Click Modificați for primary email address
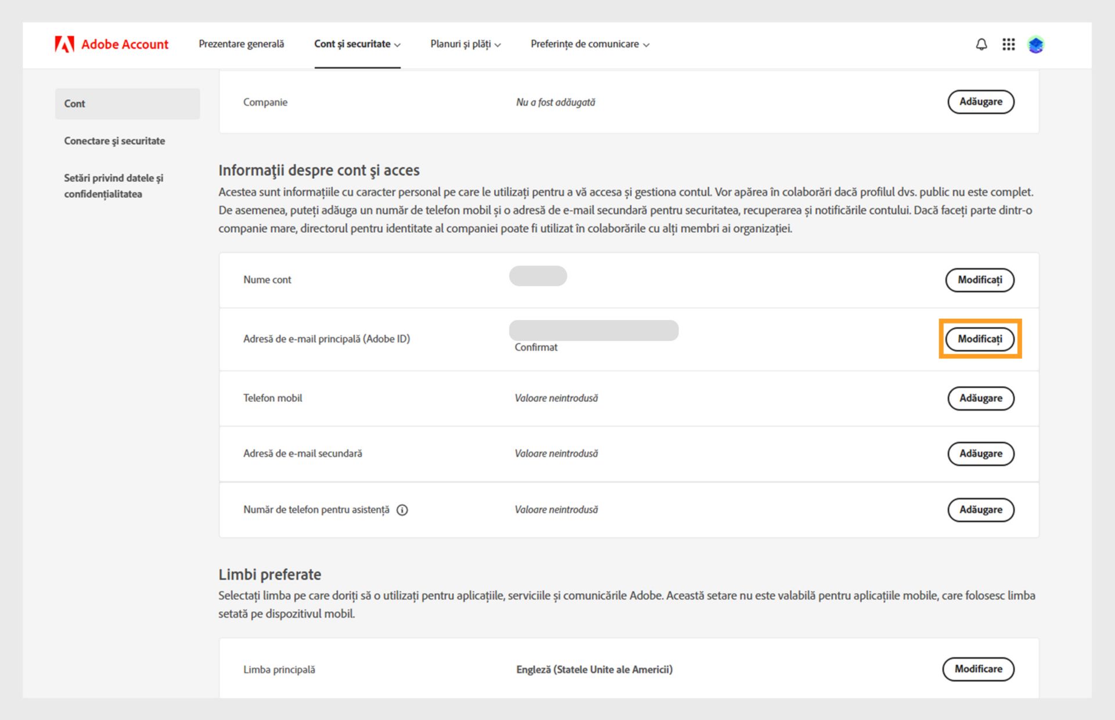Screen dimensions: 1115x720 [980, 339]
